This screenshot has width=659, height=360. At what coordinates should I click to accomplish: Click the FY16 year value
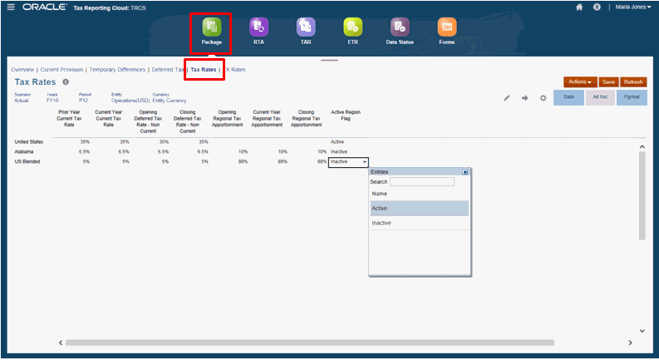[52, 101]
